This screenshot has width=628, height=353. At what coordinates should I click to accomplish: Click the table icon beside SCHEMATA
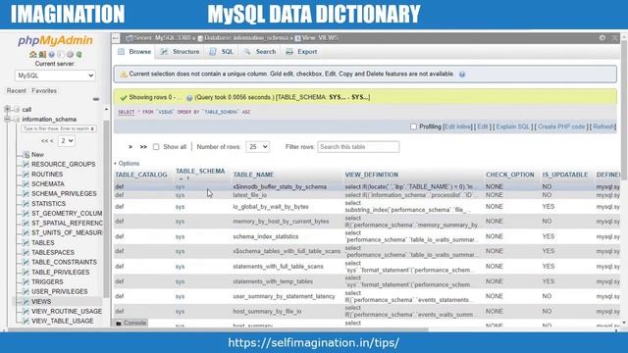[x=26, y=183]
